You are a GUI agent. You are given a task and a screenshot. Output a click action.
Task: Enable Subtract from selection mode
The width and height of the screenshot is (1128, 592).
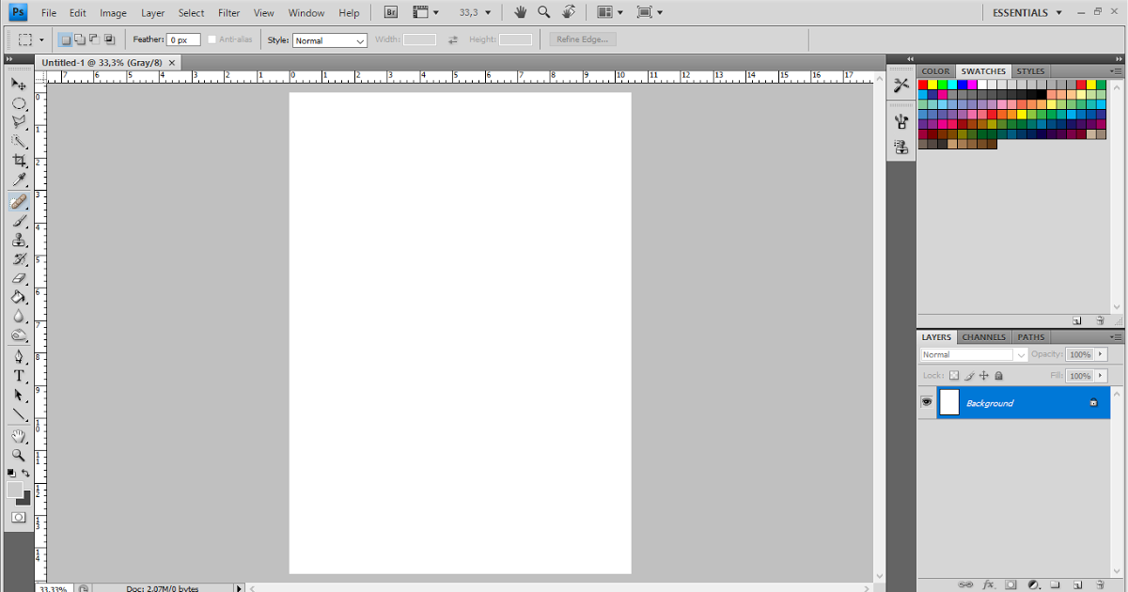tap(95, 39)
